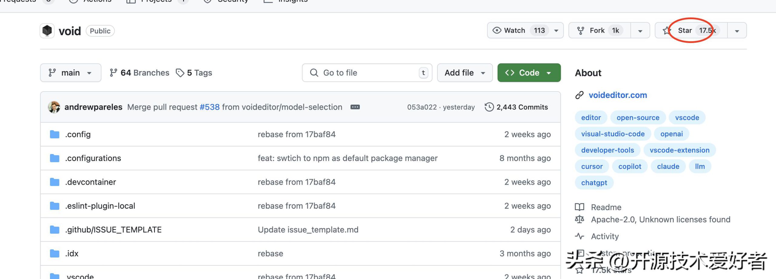776x279 pixels.
Task: Select the vscode-extension topic tag
Action: (x=679, y=150)
